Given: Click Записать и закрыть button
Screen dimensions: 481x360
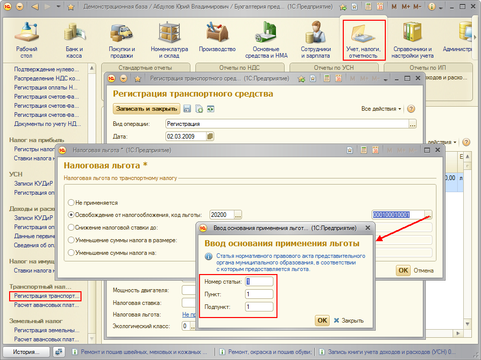Looking at the screenshot, I should pyautogui.click(x=147, y=109).
